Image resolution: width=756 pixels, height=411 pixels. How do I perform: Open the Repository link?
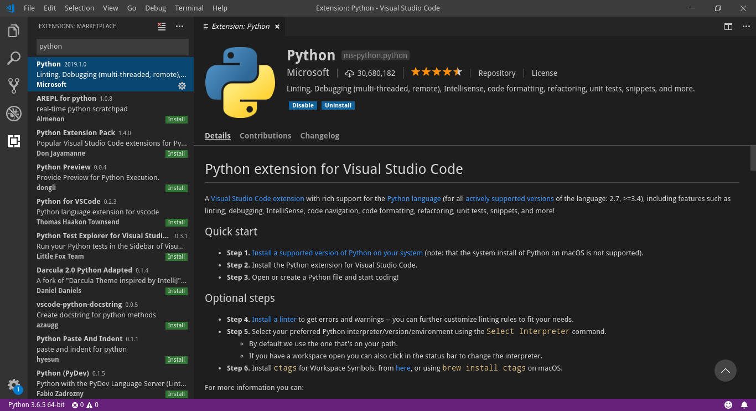point(497,73)
